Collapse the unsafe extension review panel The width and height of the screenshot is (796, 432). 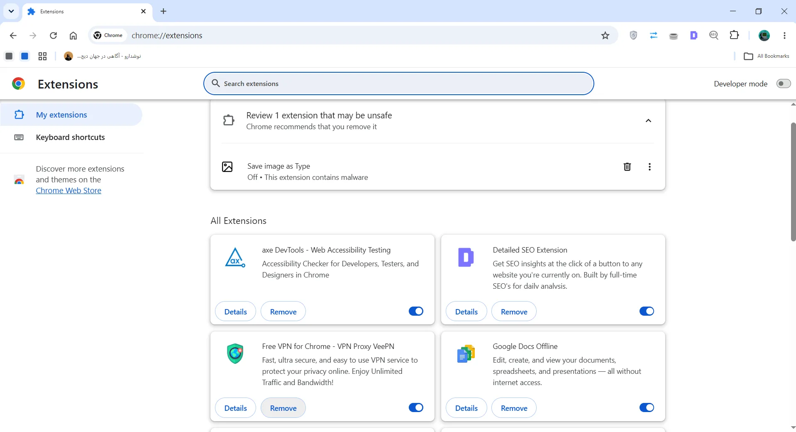[x=648, y=120]
